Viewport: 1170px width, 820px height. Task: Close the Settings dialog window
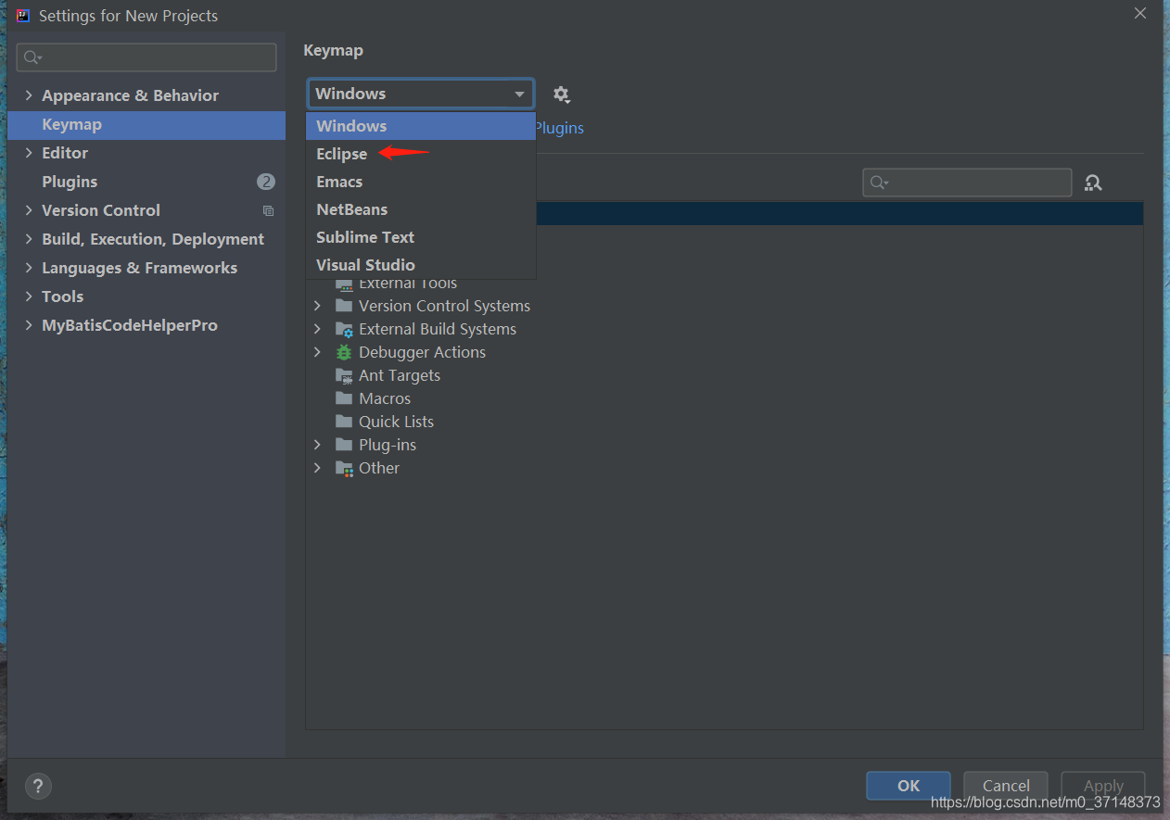1140,13
